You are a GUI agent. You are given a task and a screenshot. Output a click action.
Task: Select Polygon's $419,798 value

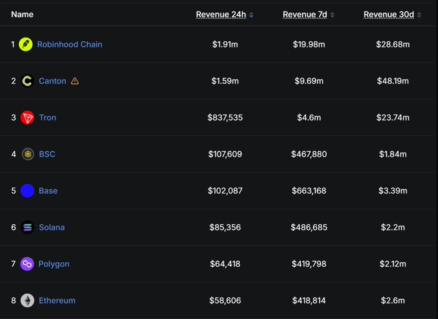click(309, 264)
